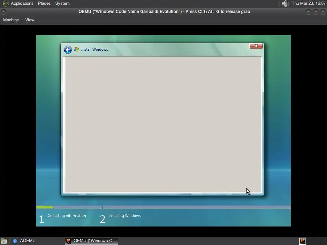Close the Install Windows dialog
Image resolution: width=327 pixels, height=245 pixels.
(x=256, y=46)
